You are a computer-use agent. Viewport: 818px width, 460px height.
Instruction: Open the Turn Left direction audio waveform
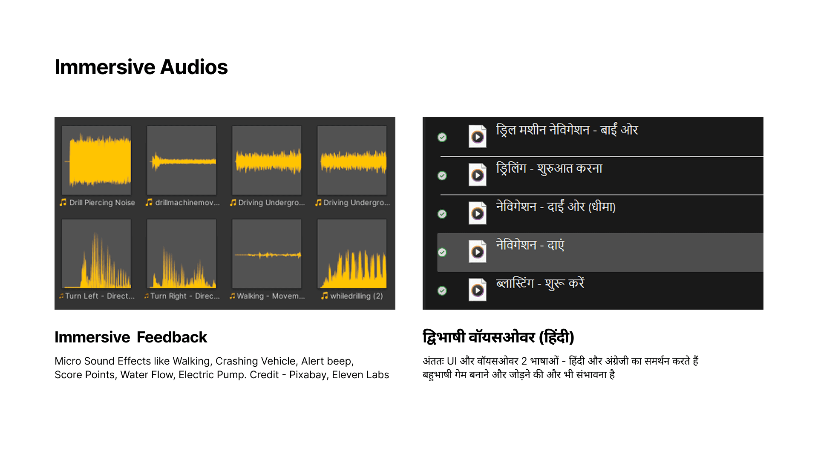tap(96, 254)
